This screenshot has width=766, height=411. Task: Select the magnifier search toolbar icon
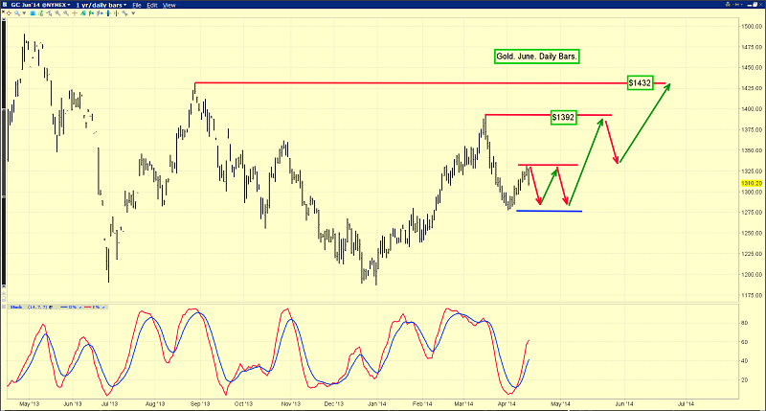coord(17,13)
